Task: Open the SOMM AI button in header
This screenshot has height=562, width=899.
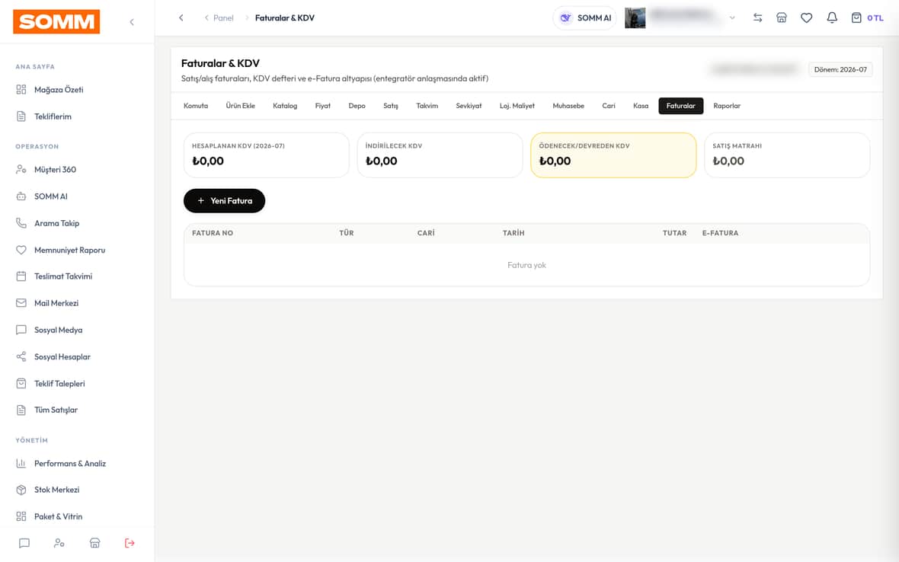Action: pos(585,18)
